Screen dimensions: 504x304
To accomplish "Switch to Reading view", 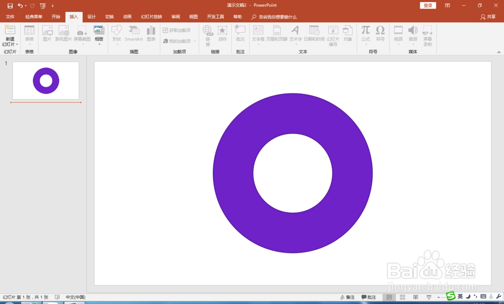I will pyautogui.click(x=416, y=297).
